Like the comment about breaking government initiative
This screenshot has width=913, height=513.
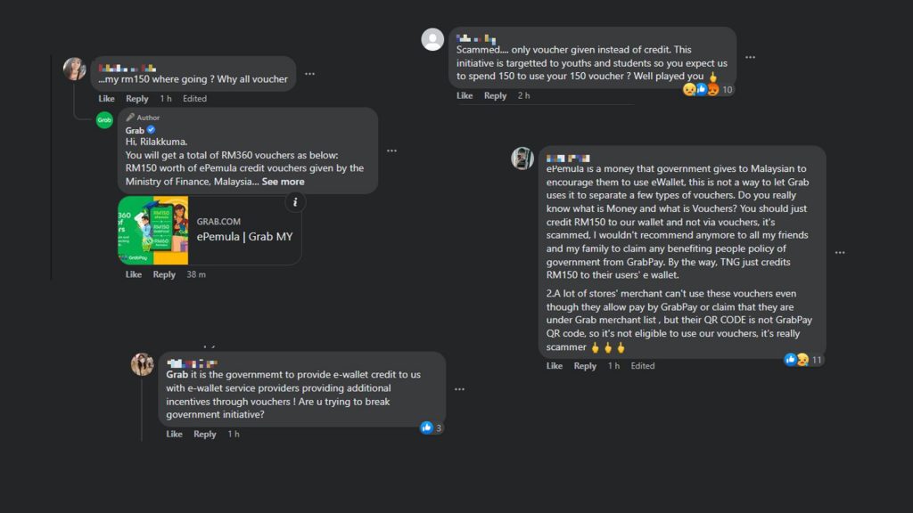(174, 435)
